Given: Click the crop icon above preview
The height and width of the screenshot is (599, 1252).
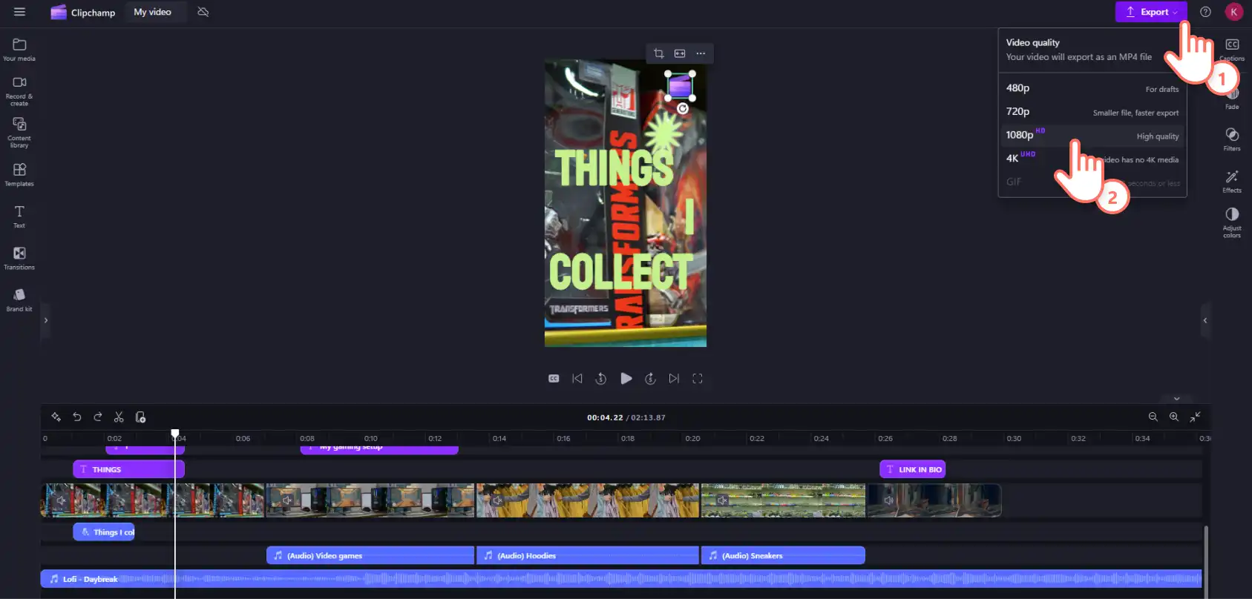Looking at the screenshot, I should coord(658,53).
